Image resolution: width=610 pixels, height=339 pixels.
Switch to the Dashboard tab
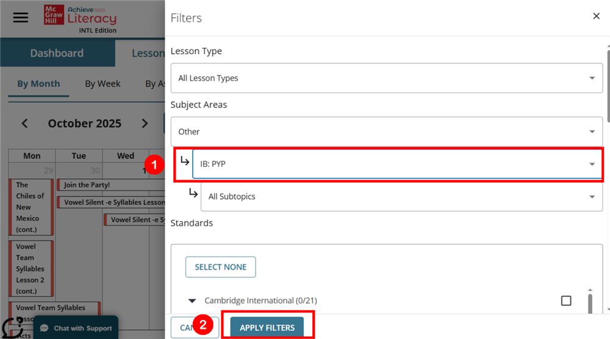point(57,53)
